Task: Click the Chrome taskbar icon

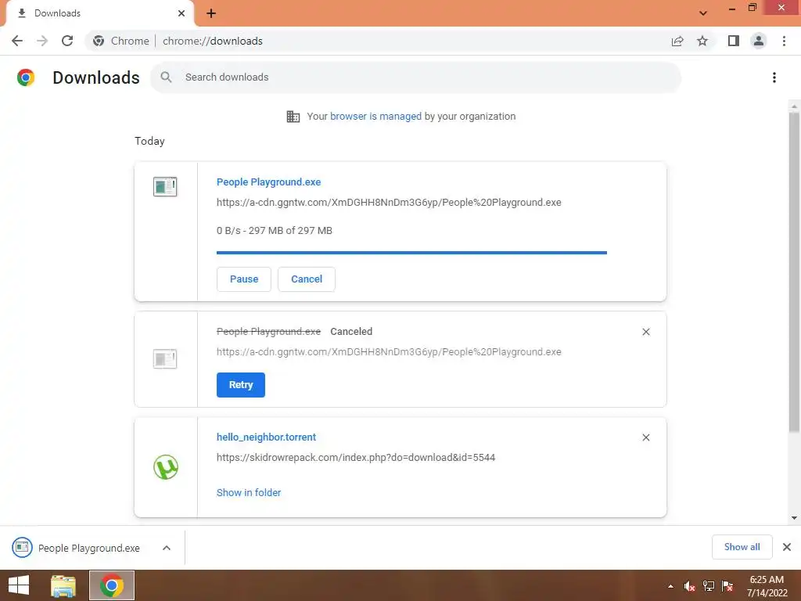Action: 112,585
